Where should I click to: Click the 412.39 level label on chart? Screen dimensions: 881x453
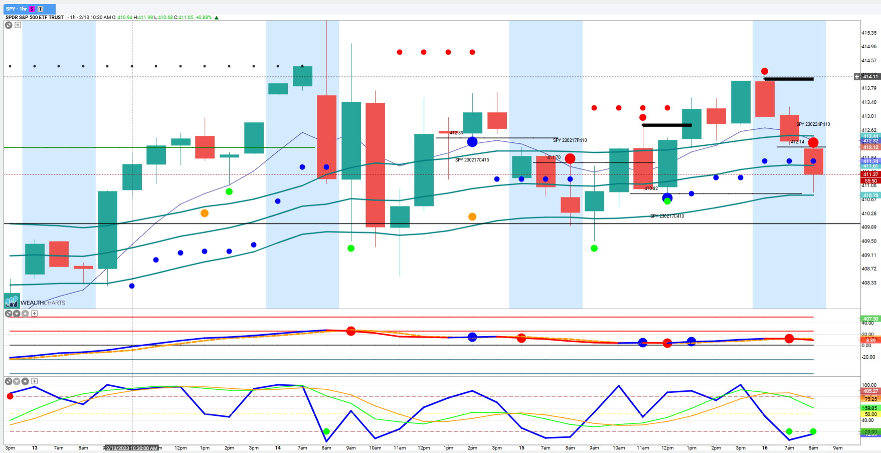pos(456,133)
